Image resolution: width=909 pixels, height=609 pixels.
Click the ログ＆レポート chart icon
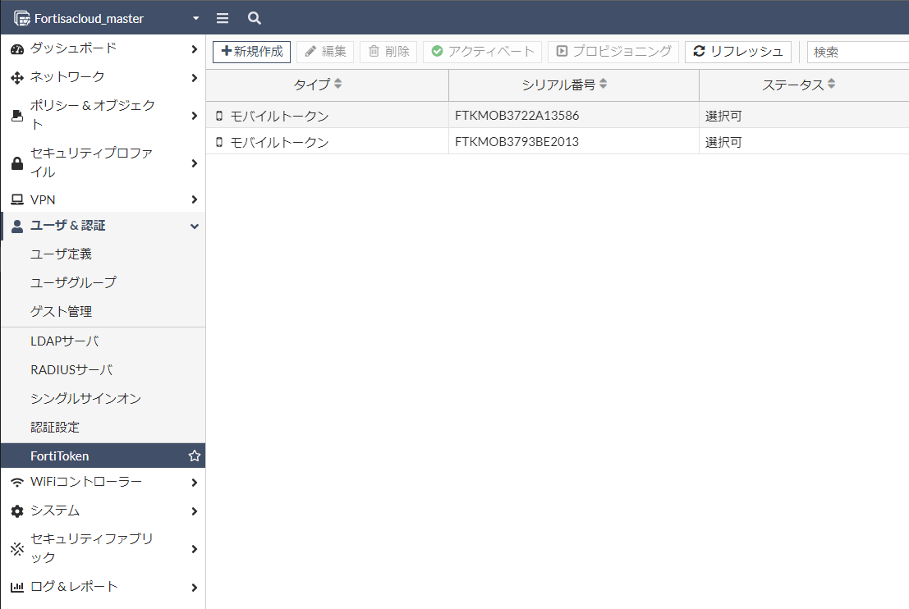[17, 588]
